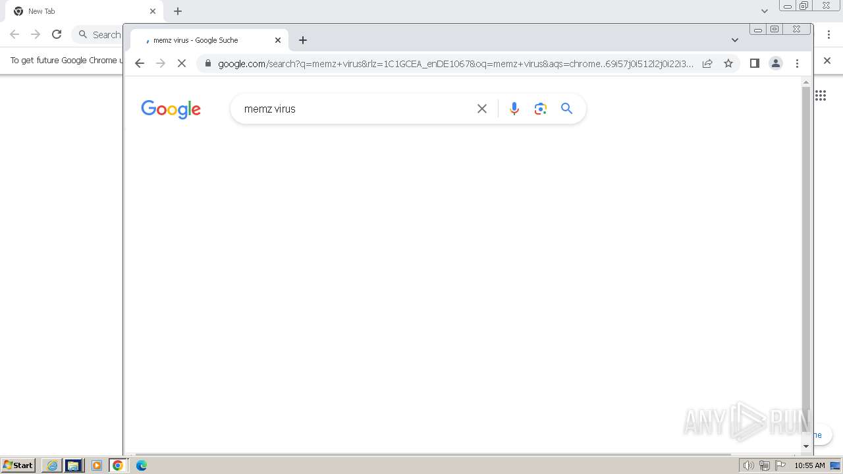
Task: Focus the memz virus search field
Action: point(356,109)
